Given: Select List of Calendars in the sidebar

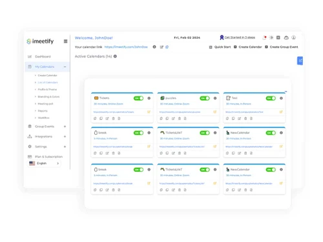Looking at the screenshot, I should [48, 83].
